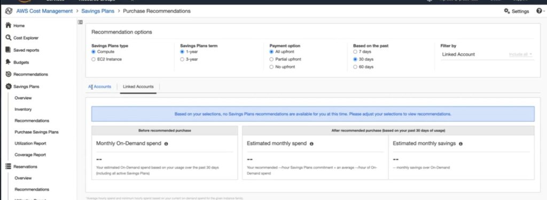Open Home from the sidebar house icon

pyautogui.click(x=8, y=26)
